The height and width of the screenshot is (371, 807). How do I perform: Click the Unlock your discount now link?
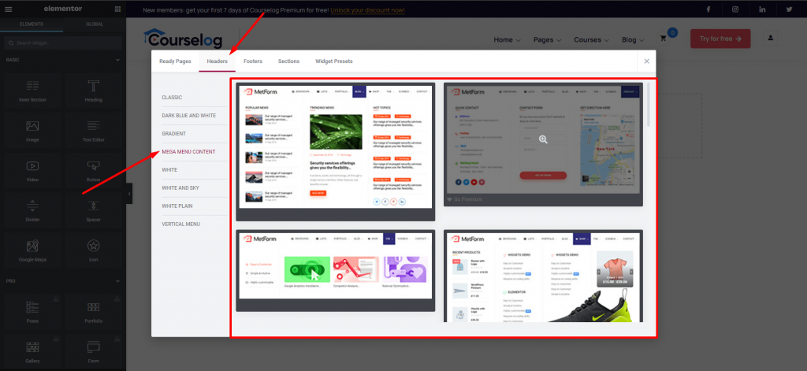coord(367,10)
